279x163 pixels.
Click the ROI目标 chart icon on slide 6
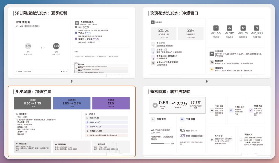point(216,28)
